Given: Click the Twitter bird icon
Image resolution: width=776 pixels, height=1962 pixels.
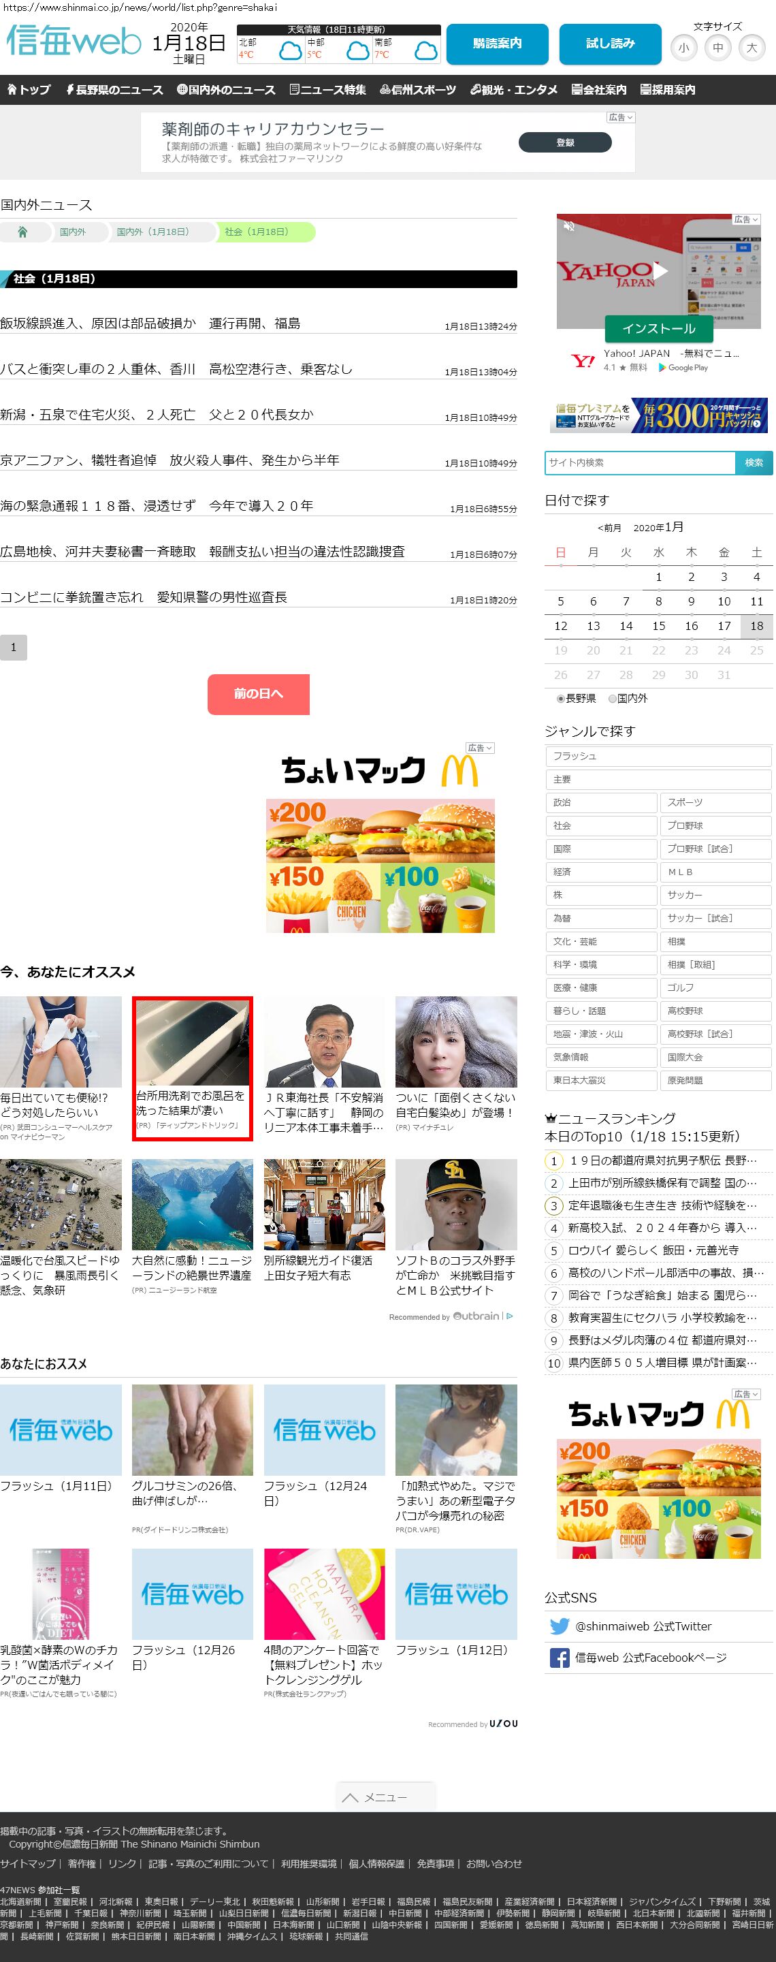Looking at the screenshot, I should [559, 1626].
